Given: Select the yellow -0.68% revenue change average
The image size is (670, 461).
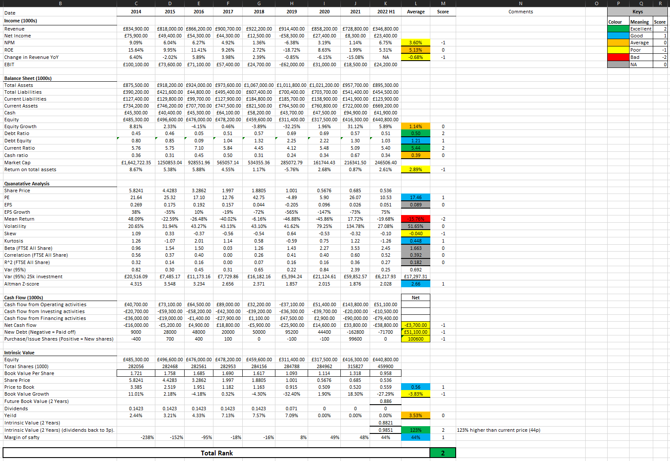Looking at the screenshot, I should pos(416,57).
